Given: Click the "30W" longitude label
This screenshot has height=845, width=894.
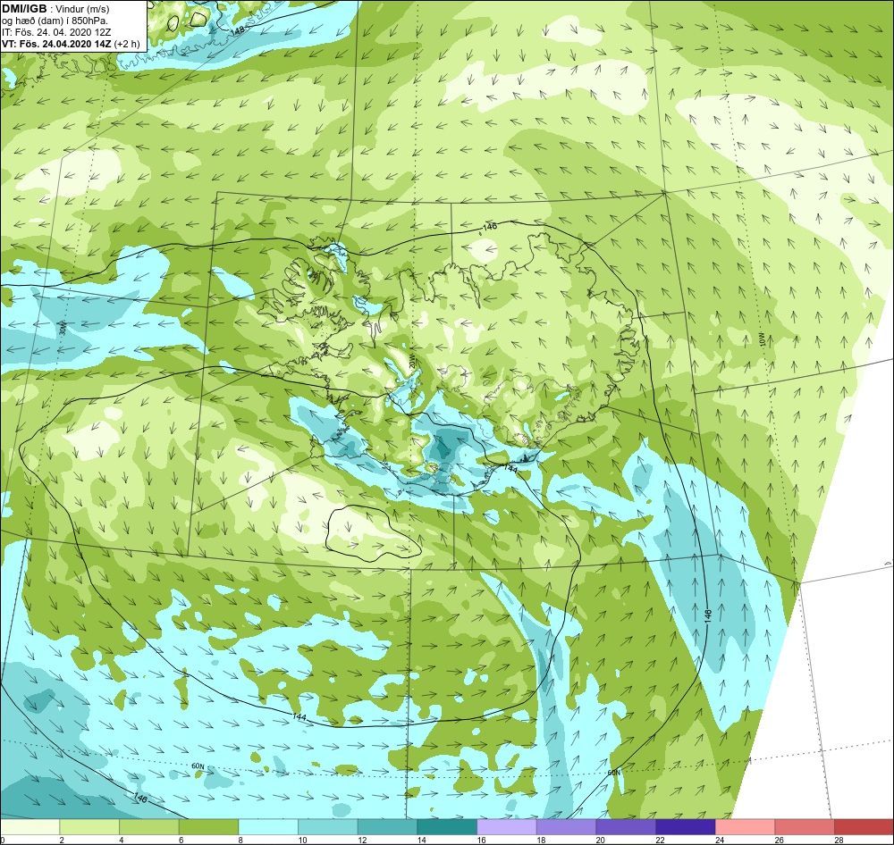Looking at the screenshot, I should [63, 328].
